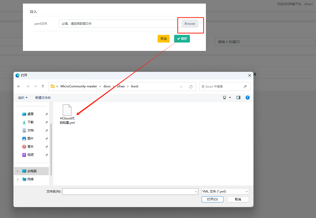Click the 请输入构建ID input field
316x218 pixels.
265,42
